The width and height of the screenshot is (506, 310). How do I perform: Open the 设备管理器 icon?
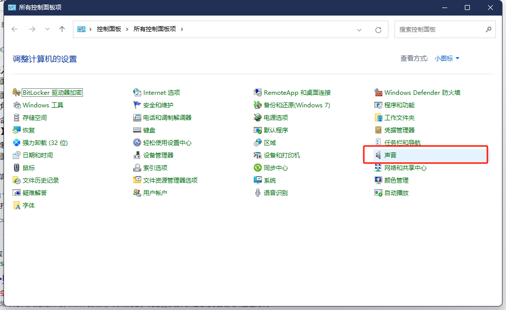[137, 156]
